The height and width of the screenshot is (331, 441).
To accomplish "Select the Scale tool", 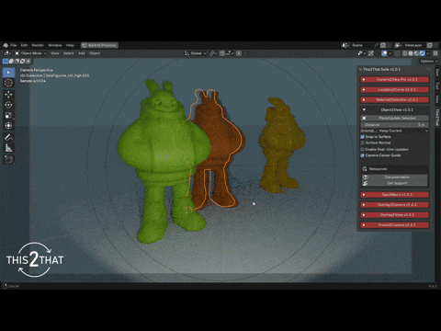I will coord(8,115).
